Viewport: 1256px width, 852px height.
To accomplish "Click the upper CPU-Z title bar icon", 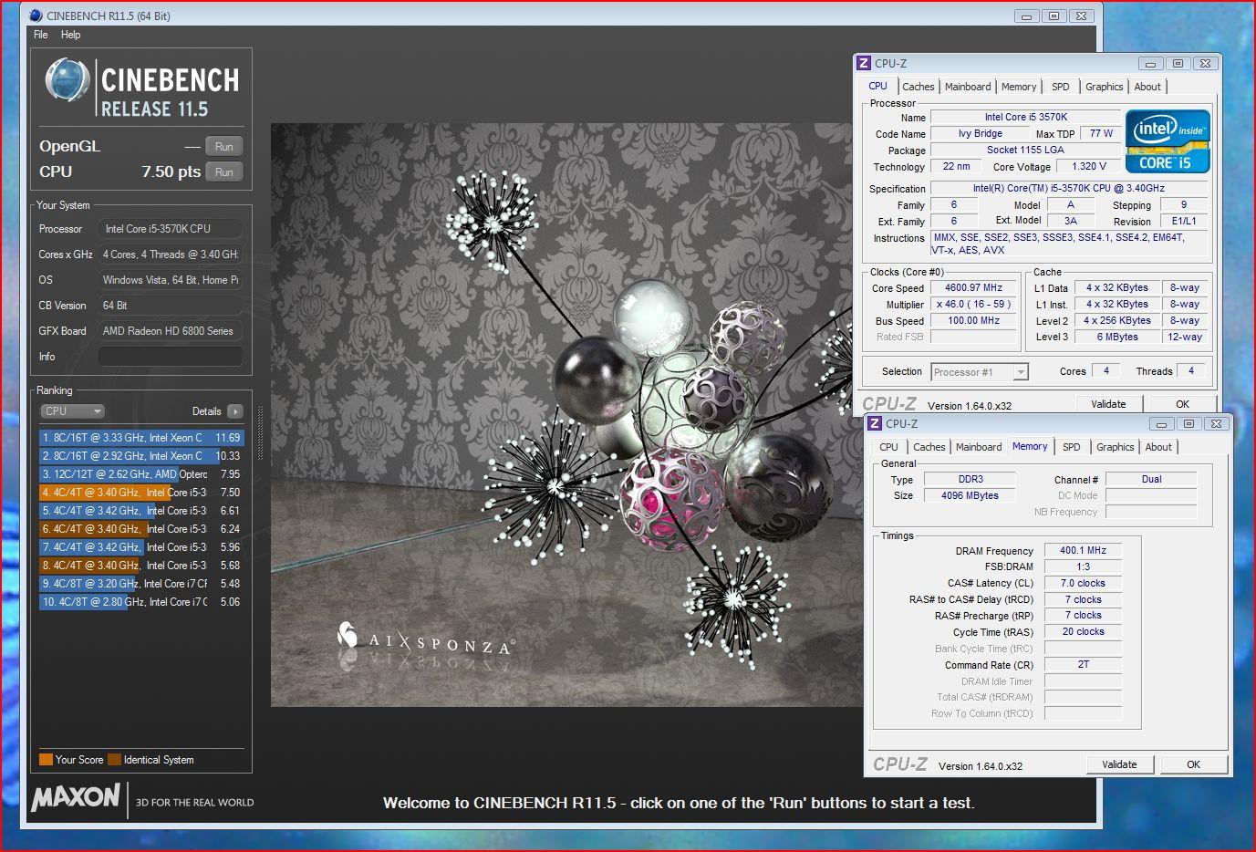I will 864,63.
